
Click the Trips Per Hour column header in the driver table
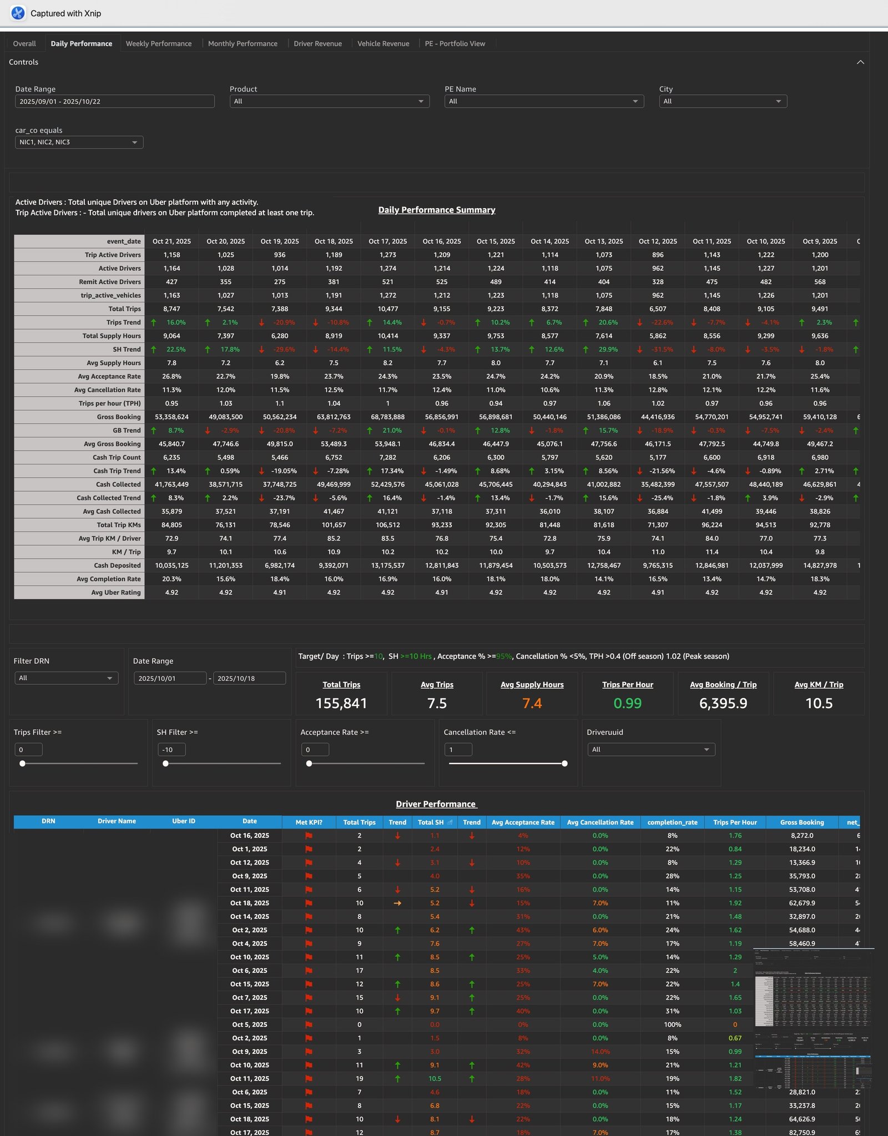(735, 822)
